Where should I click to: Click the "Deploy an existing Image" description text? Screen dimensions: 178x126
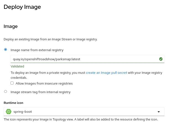pos(50,39)
